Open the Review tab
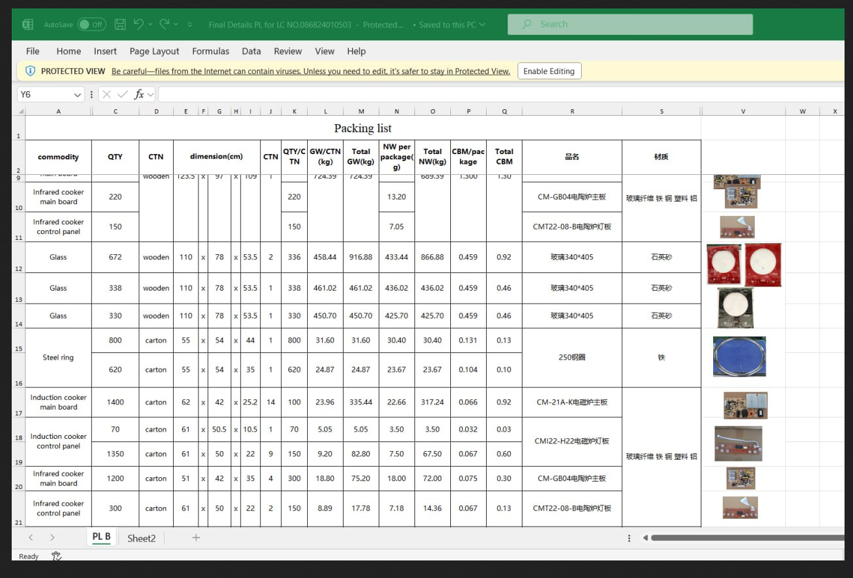Viewport: 853px width, 578px height. [288, 51]
